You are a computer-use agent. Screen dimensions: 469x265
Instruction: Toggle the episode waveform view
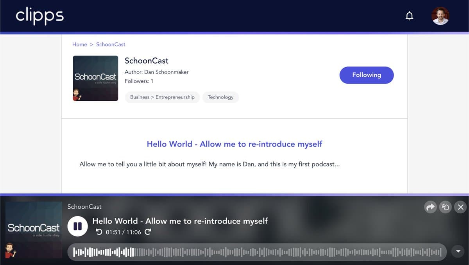point(257,252)
